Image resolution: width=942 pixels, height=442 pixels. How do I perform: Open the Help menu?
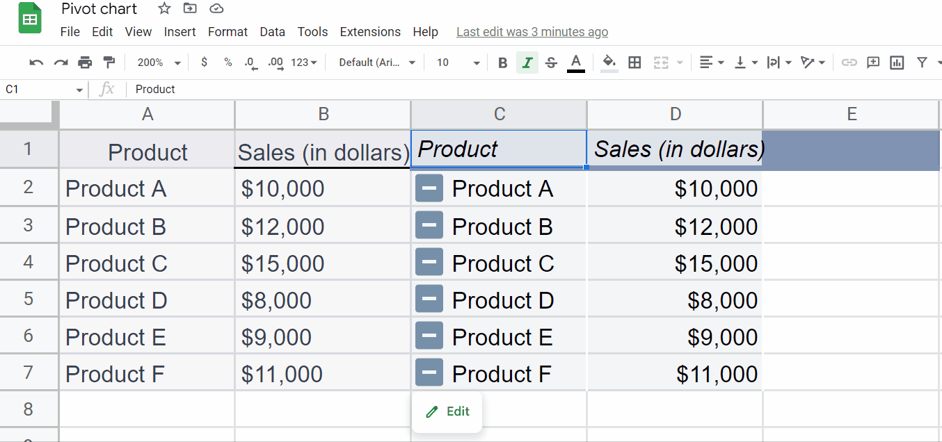click(x=425, y=32)
